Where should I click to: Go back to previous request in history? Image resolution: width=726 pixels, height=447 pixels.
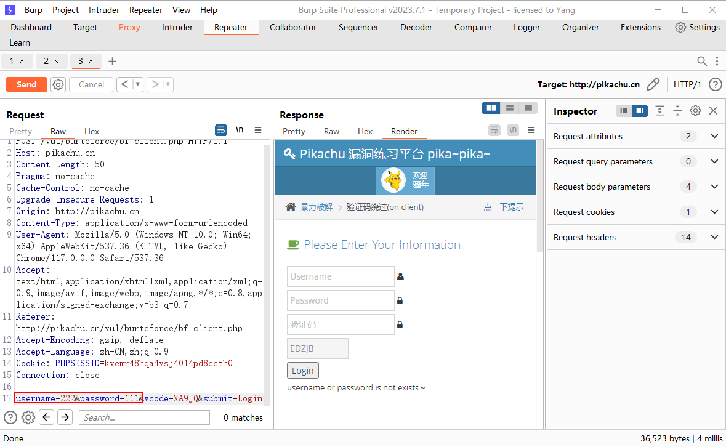(x=124, y=84)
